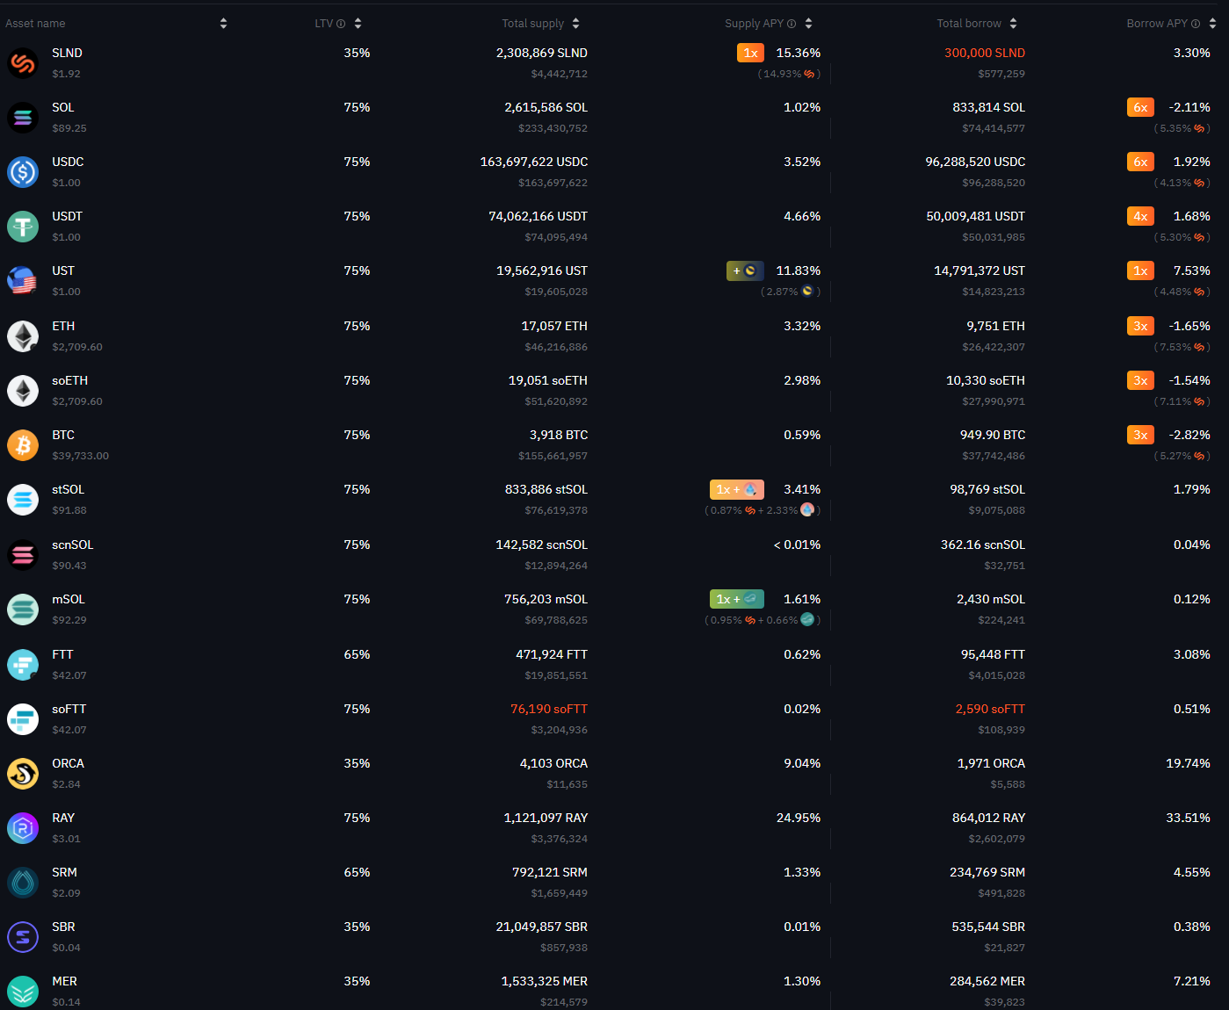Open the mSOL asset row
Image resolution: width=1229 pixels, height=1010 pixels.
pyautogui.click(x=614, y=610)
